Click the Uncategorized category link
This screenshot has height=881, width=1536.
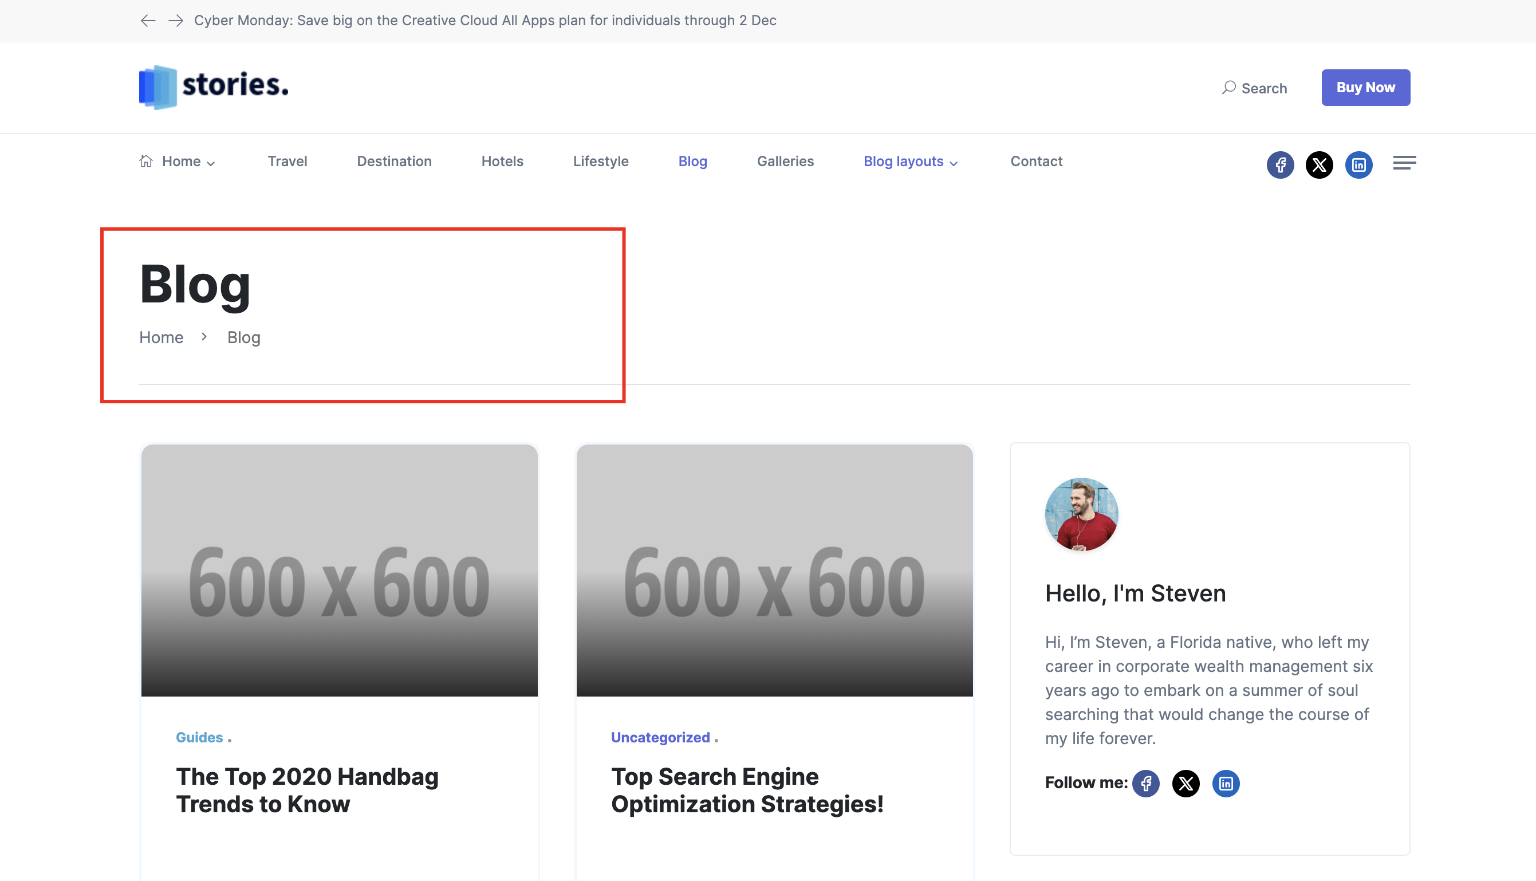pos(660,738)
